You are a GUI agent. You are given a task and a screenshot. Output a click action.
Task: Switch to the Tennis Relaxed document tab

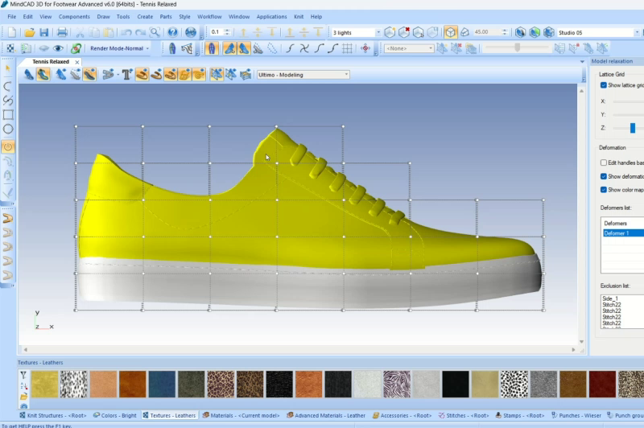pyautogui.click(x=51, y=62)
